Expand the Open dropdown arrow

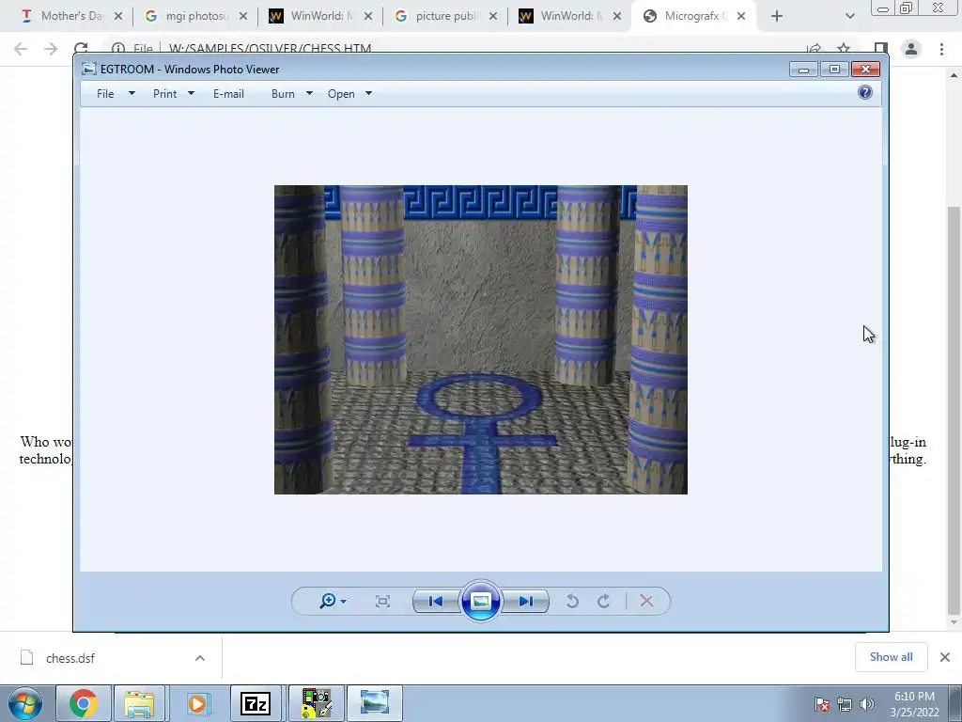coord(368,93)
